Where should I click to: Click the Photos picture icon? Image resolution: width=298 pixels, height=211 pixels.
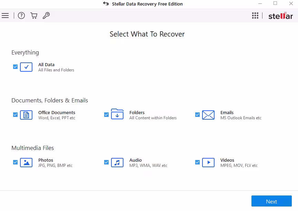pos(26,162)
